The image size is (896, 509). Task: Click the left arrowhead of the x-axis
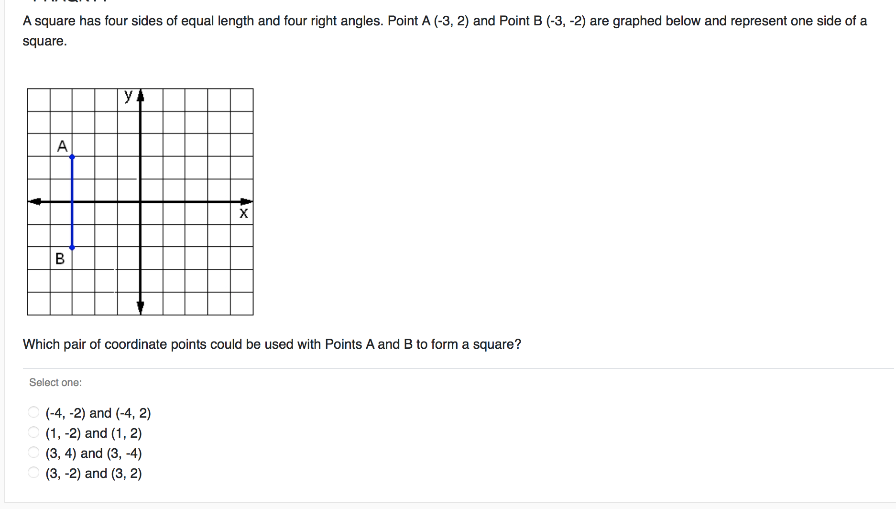(x=35, y=201)
